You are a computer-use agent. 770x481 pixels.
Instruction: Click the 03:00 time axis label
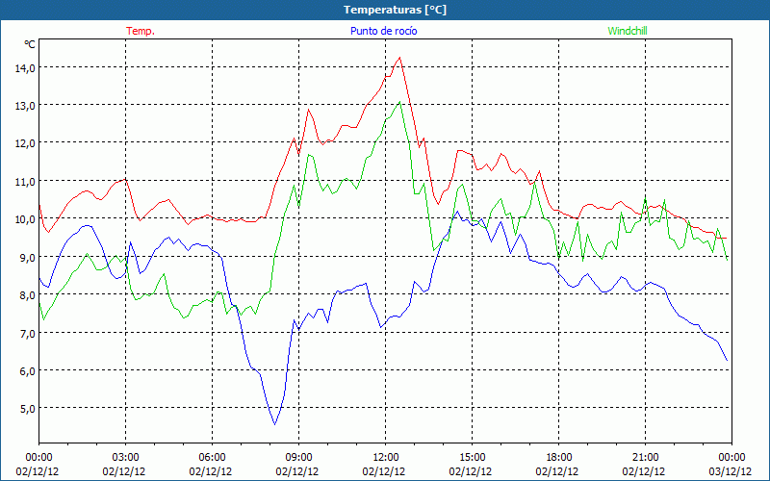coord(126,457)
